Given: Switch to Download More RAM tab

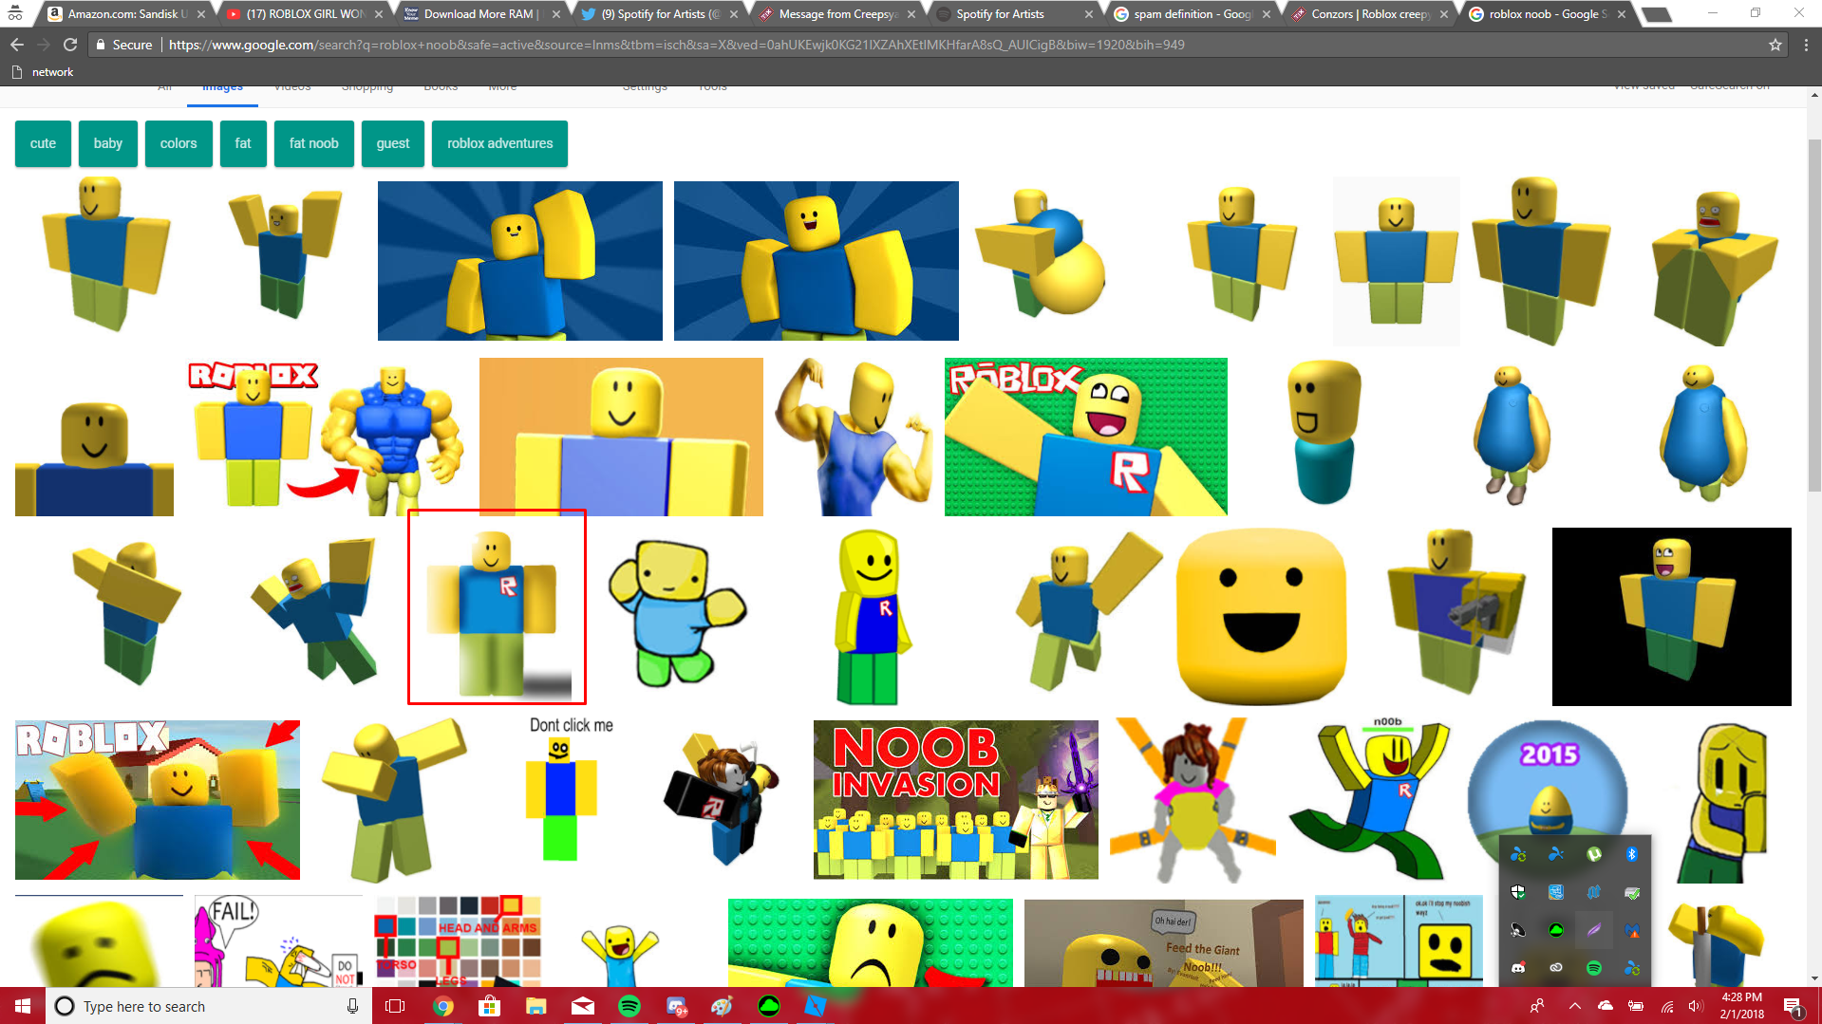Looking at the screenshot, I should click(481, 14).
